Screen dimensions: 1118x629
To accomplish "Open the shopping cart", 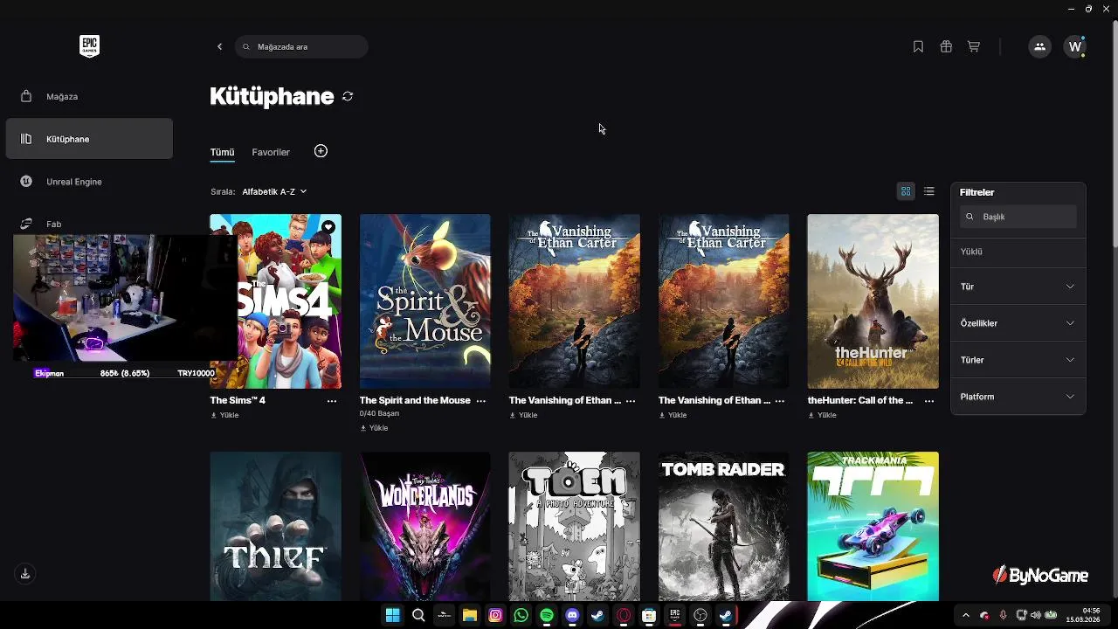I will 973,46.
